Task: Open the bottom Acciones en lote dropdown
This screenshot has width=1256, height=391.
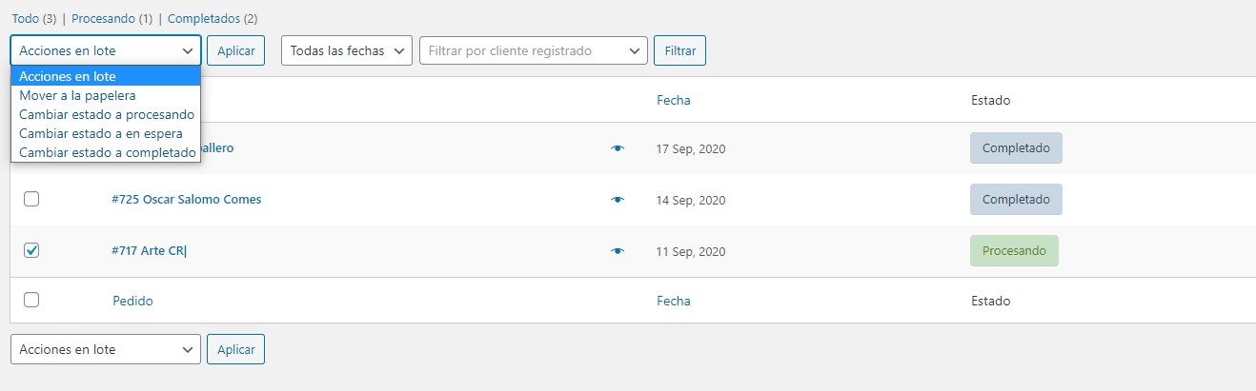Action: coord(106,349)
